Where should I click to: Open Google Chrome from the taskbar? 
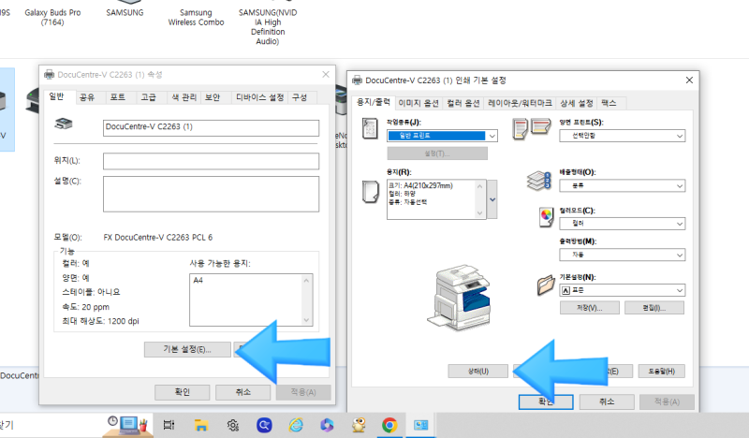[x=389, y=425]
